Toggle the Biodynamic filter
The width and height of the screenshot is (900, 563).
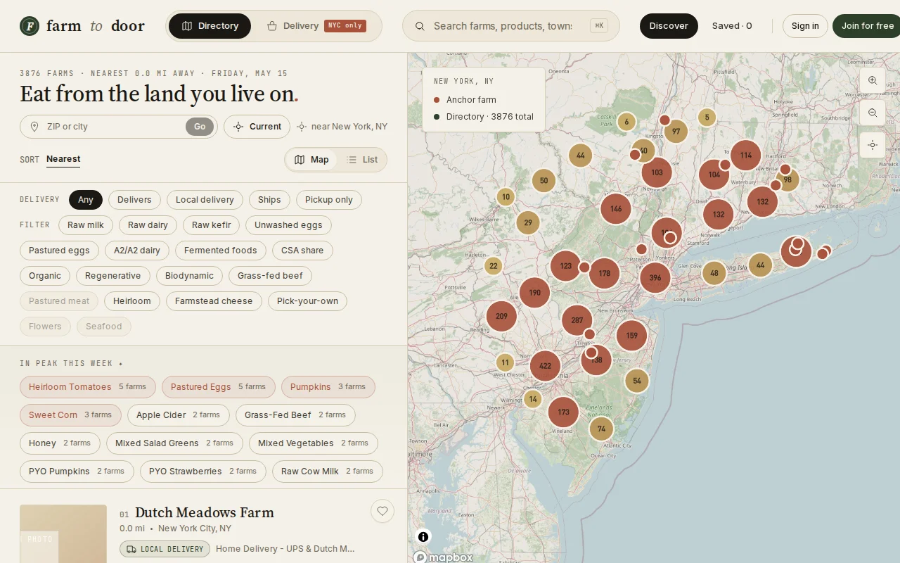tap(189, 276)
